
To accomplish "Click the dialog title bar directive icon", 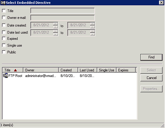I will [3, 2].
